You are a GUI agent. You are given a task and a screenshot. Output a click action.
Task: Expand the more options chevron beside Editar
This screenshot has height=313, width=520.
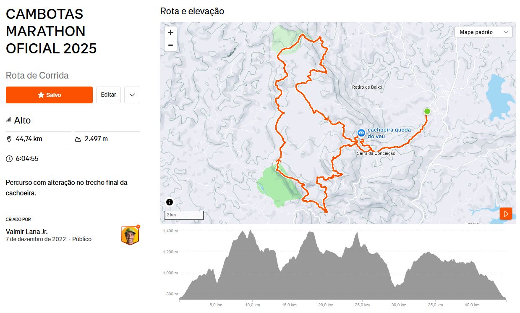pyautogui.click(x=132, y=95)
